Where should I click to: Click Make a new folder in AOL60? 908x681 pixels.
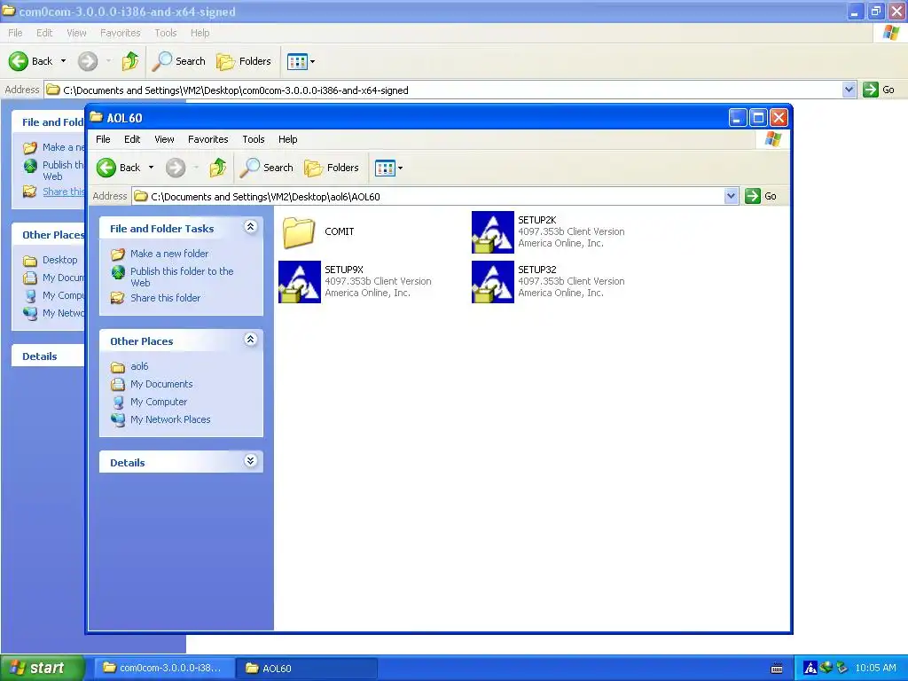pos(169,254)
